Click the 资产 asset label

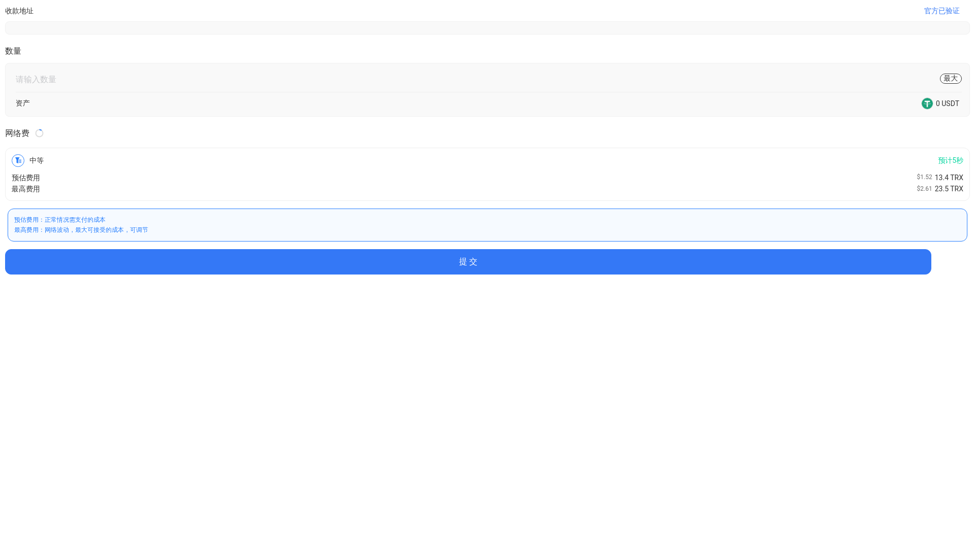coord(23,104)
